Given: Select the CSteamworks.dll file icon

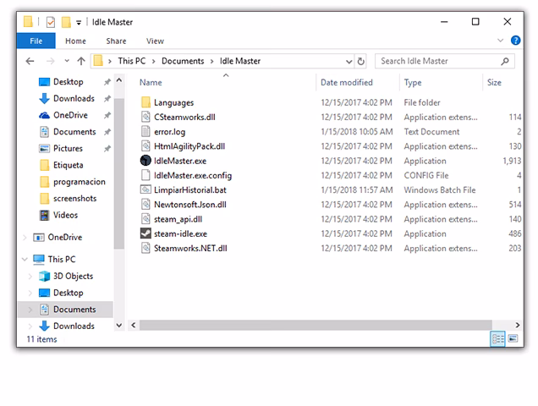Looking at the screenshot, I should (x=145, y=117).
